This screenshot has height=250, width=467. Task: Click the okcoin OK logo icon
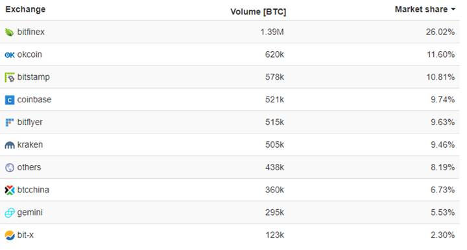click(x=10, y=55)
